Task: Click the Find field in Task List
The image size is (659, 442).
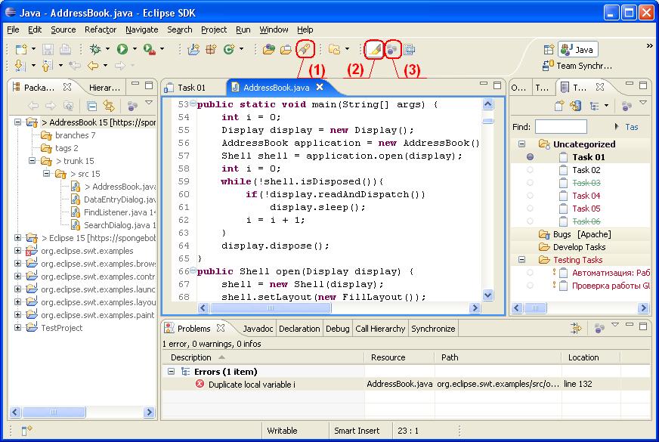Action: coord(561,126)
